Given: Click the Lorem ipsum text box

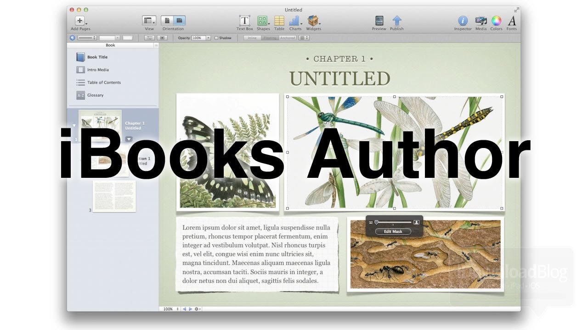Looking at the screenshot, I should [257, 254].
